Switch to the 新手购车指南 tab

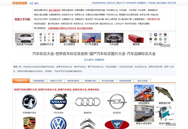[x=108, y=81]
